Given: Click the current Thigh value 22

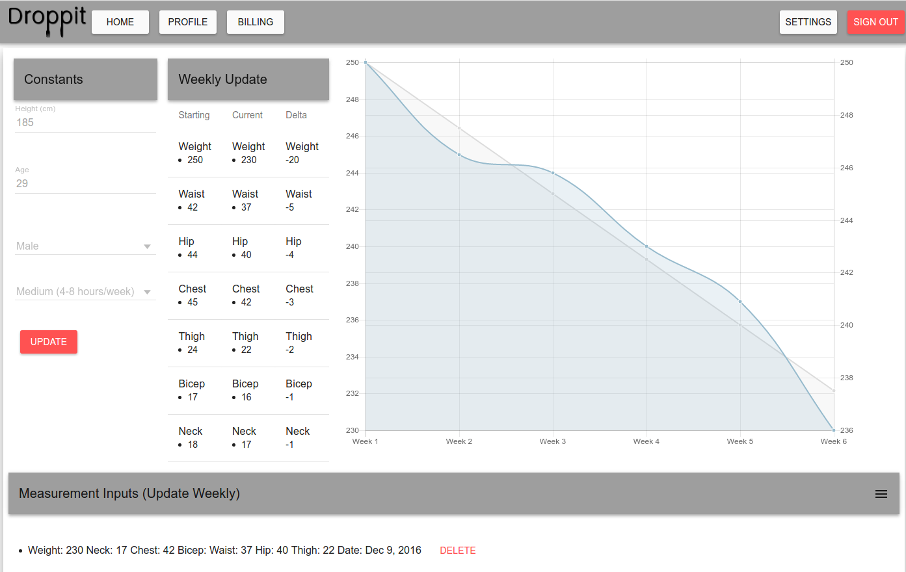Looking at the screenshot, I should [246, 350].
